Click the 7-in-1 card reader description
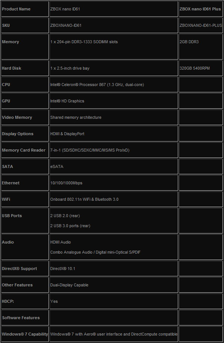This screenshot has height=343, width=224. click(x=90, y=150)
